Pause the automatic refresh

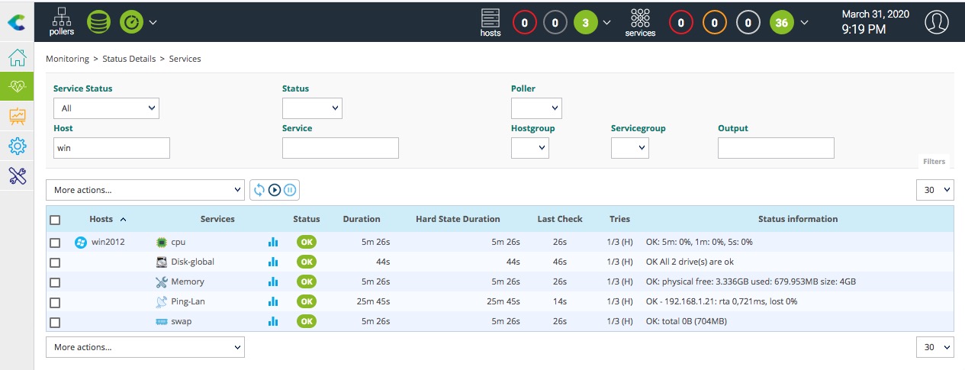point(290,190)
